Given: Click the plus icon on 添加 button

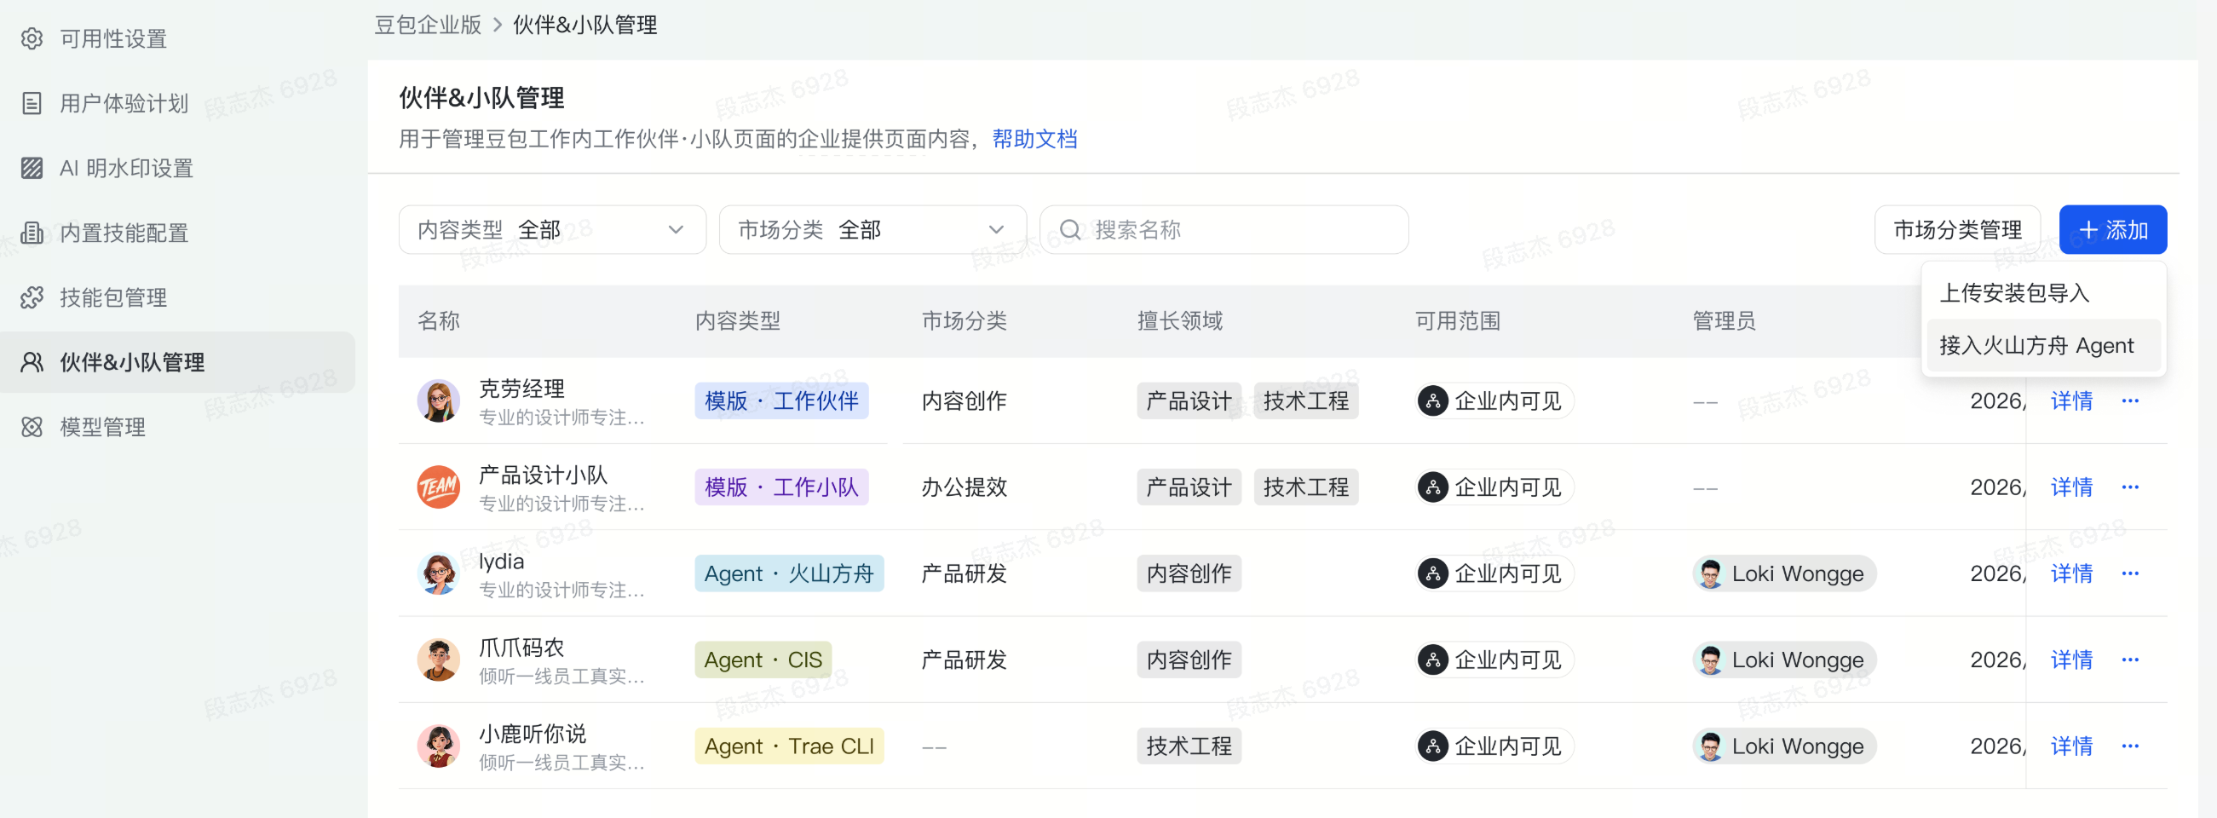Looking at the screenshot, I should 2087,230.
